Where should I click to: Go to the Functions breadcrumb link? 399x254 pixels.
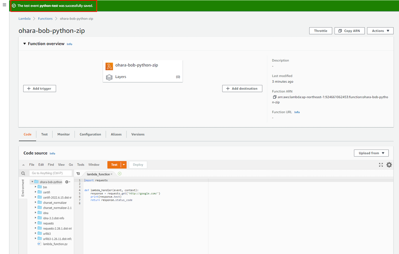pyautogui.click(x=45, y=19)
